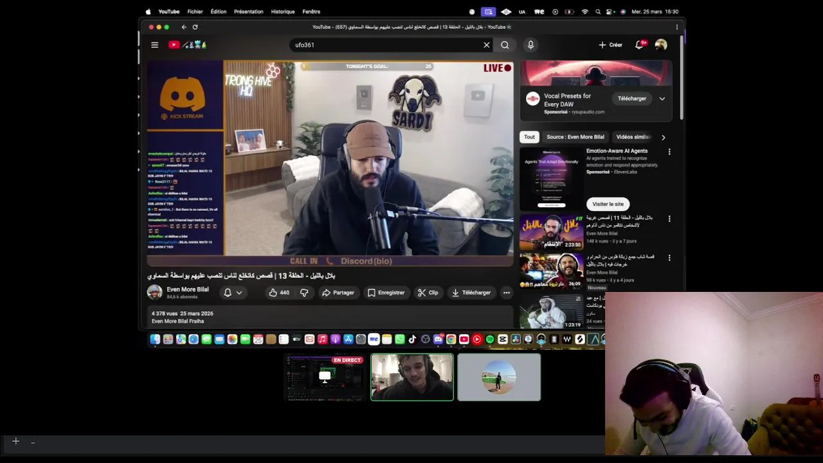
Task: Open WhatsApp from the Dock
Action: tap(400, 339)
